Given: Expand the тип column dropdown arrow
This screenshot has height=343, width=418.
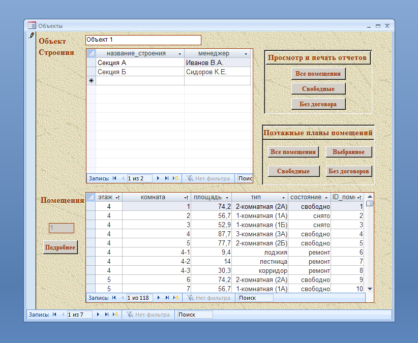Looking at the screenshot, I should (284, 197).
